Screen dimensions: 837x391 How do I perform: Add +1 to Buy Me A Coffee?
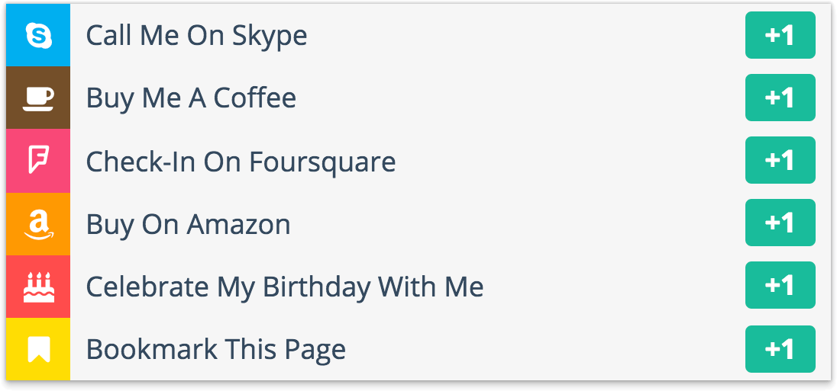[x=780, y=98]
